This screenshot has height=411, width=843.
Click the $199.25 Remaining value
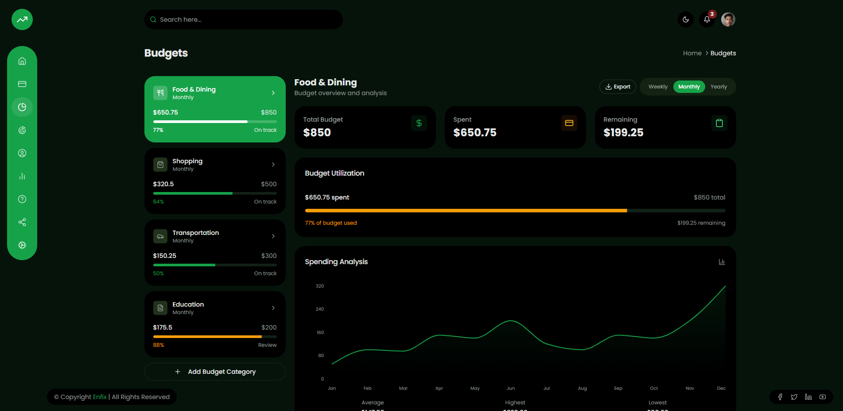(623, 132)
